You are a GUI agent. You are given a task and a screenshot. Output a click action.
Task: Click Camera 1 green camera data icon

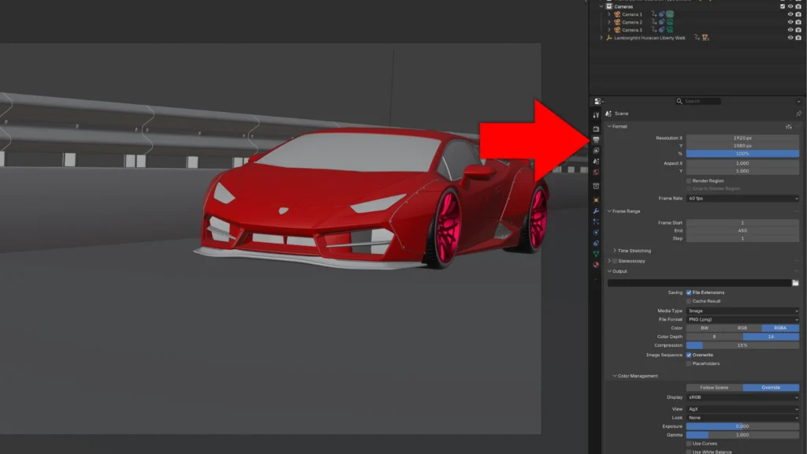click(x=670, y=14)
